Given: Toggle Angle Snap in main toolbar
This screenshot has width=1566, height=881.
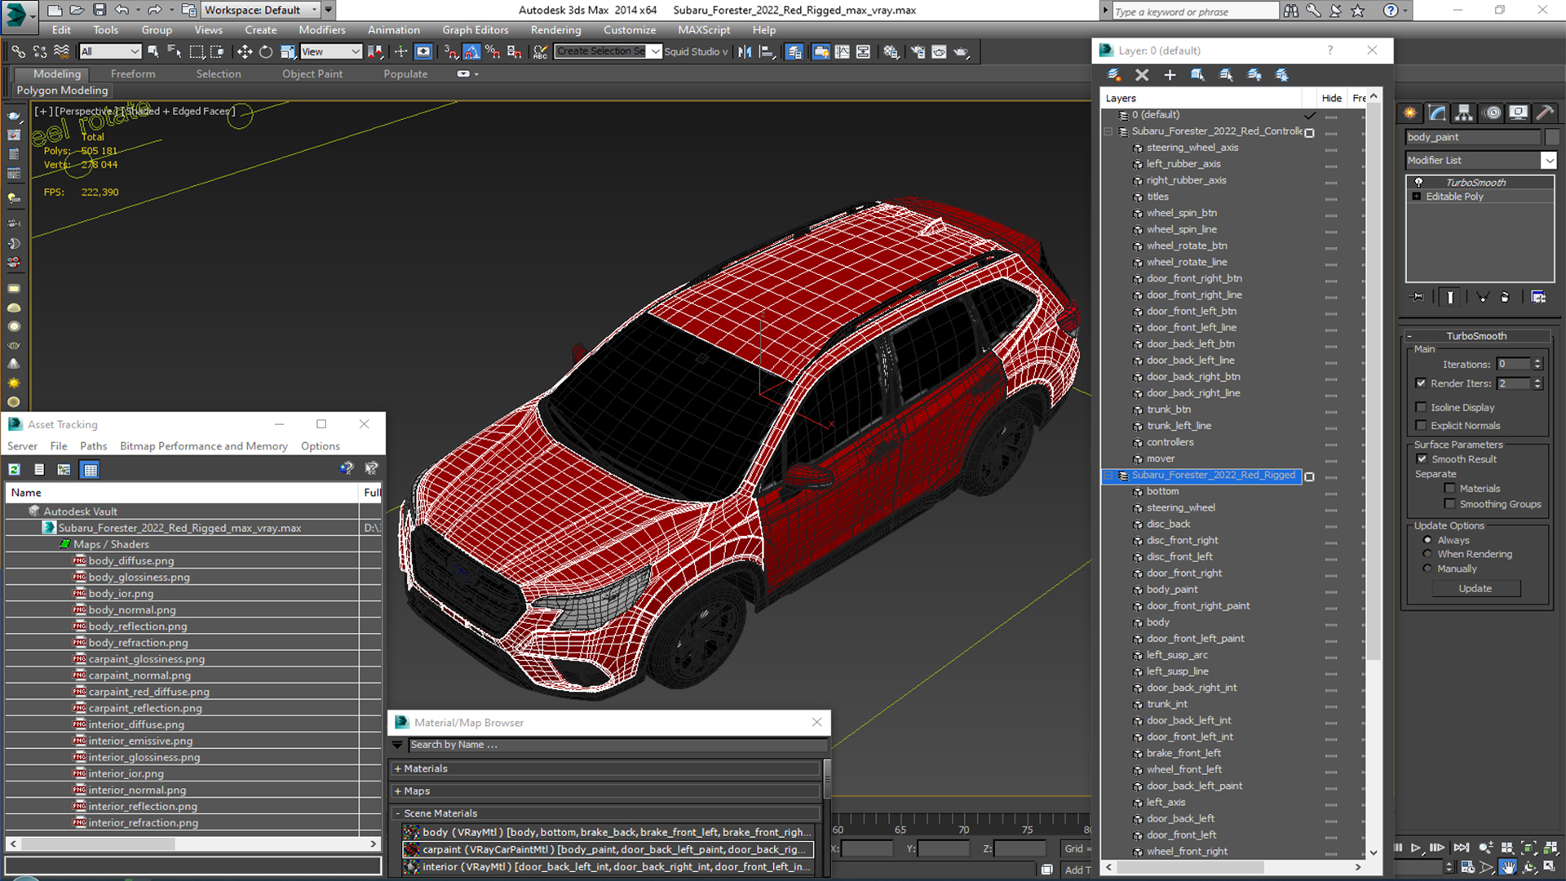Looking at the screenshot, I should 471,51.
